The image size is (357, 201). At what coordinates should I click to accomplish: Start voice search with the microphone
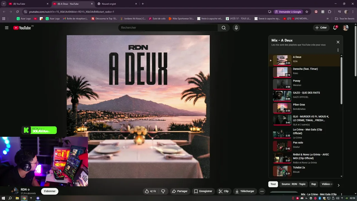(x=236, y=28)
